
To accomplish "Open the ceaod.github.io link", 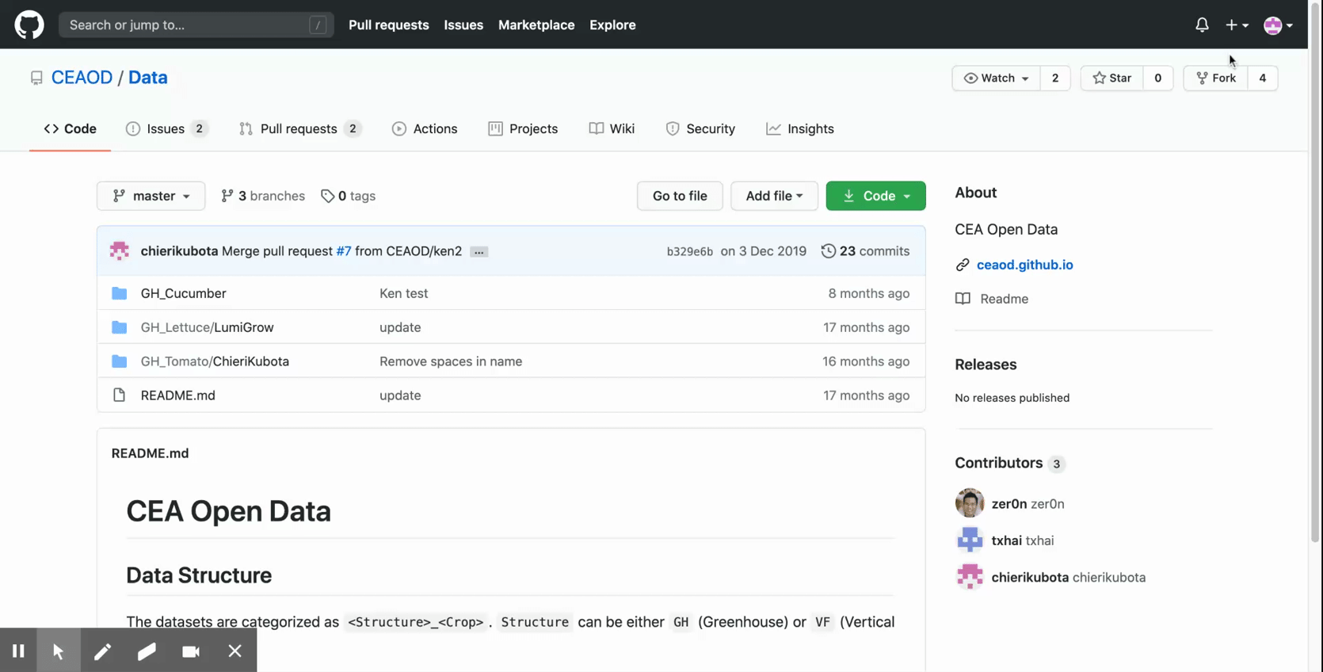I will (1024, 265).
